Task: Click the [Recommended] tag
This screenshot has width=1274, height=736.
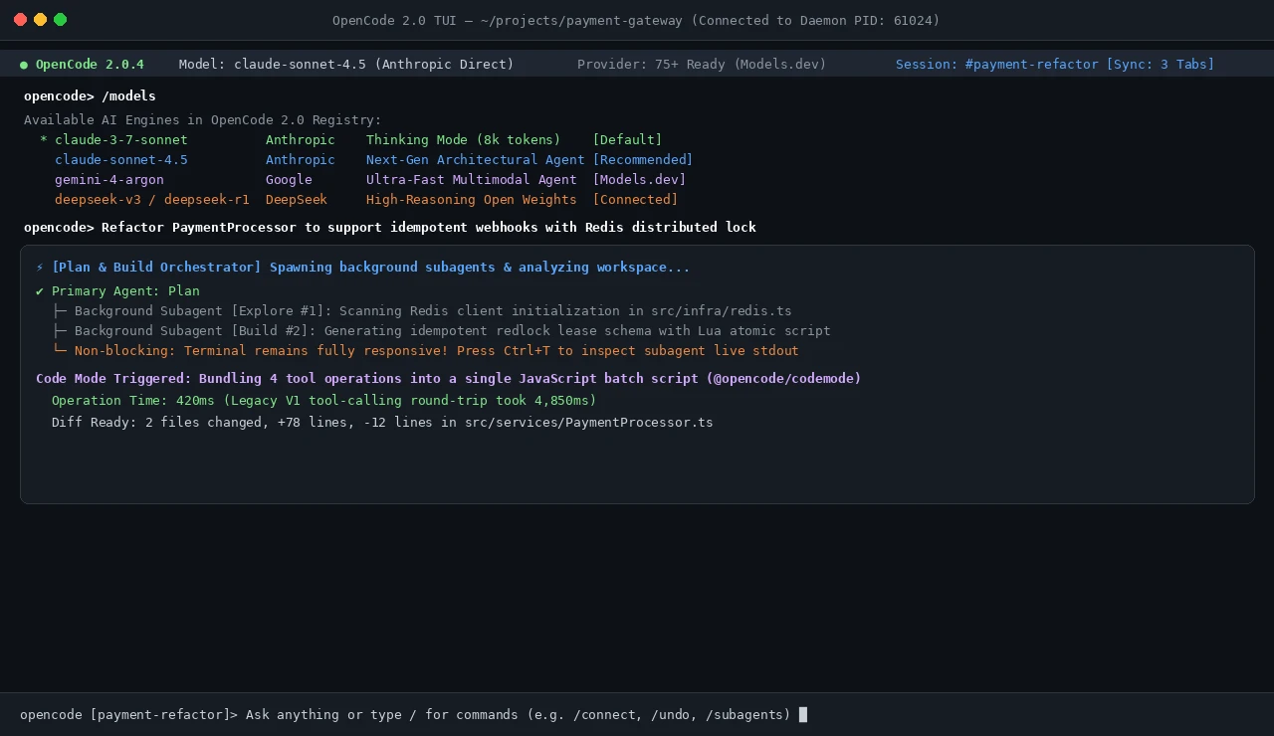Action: [643, 160]
